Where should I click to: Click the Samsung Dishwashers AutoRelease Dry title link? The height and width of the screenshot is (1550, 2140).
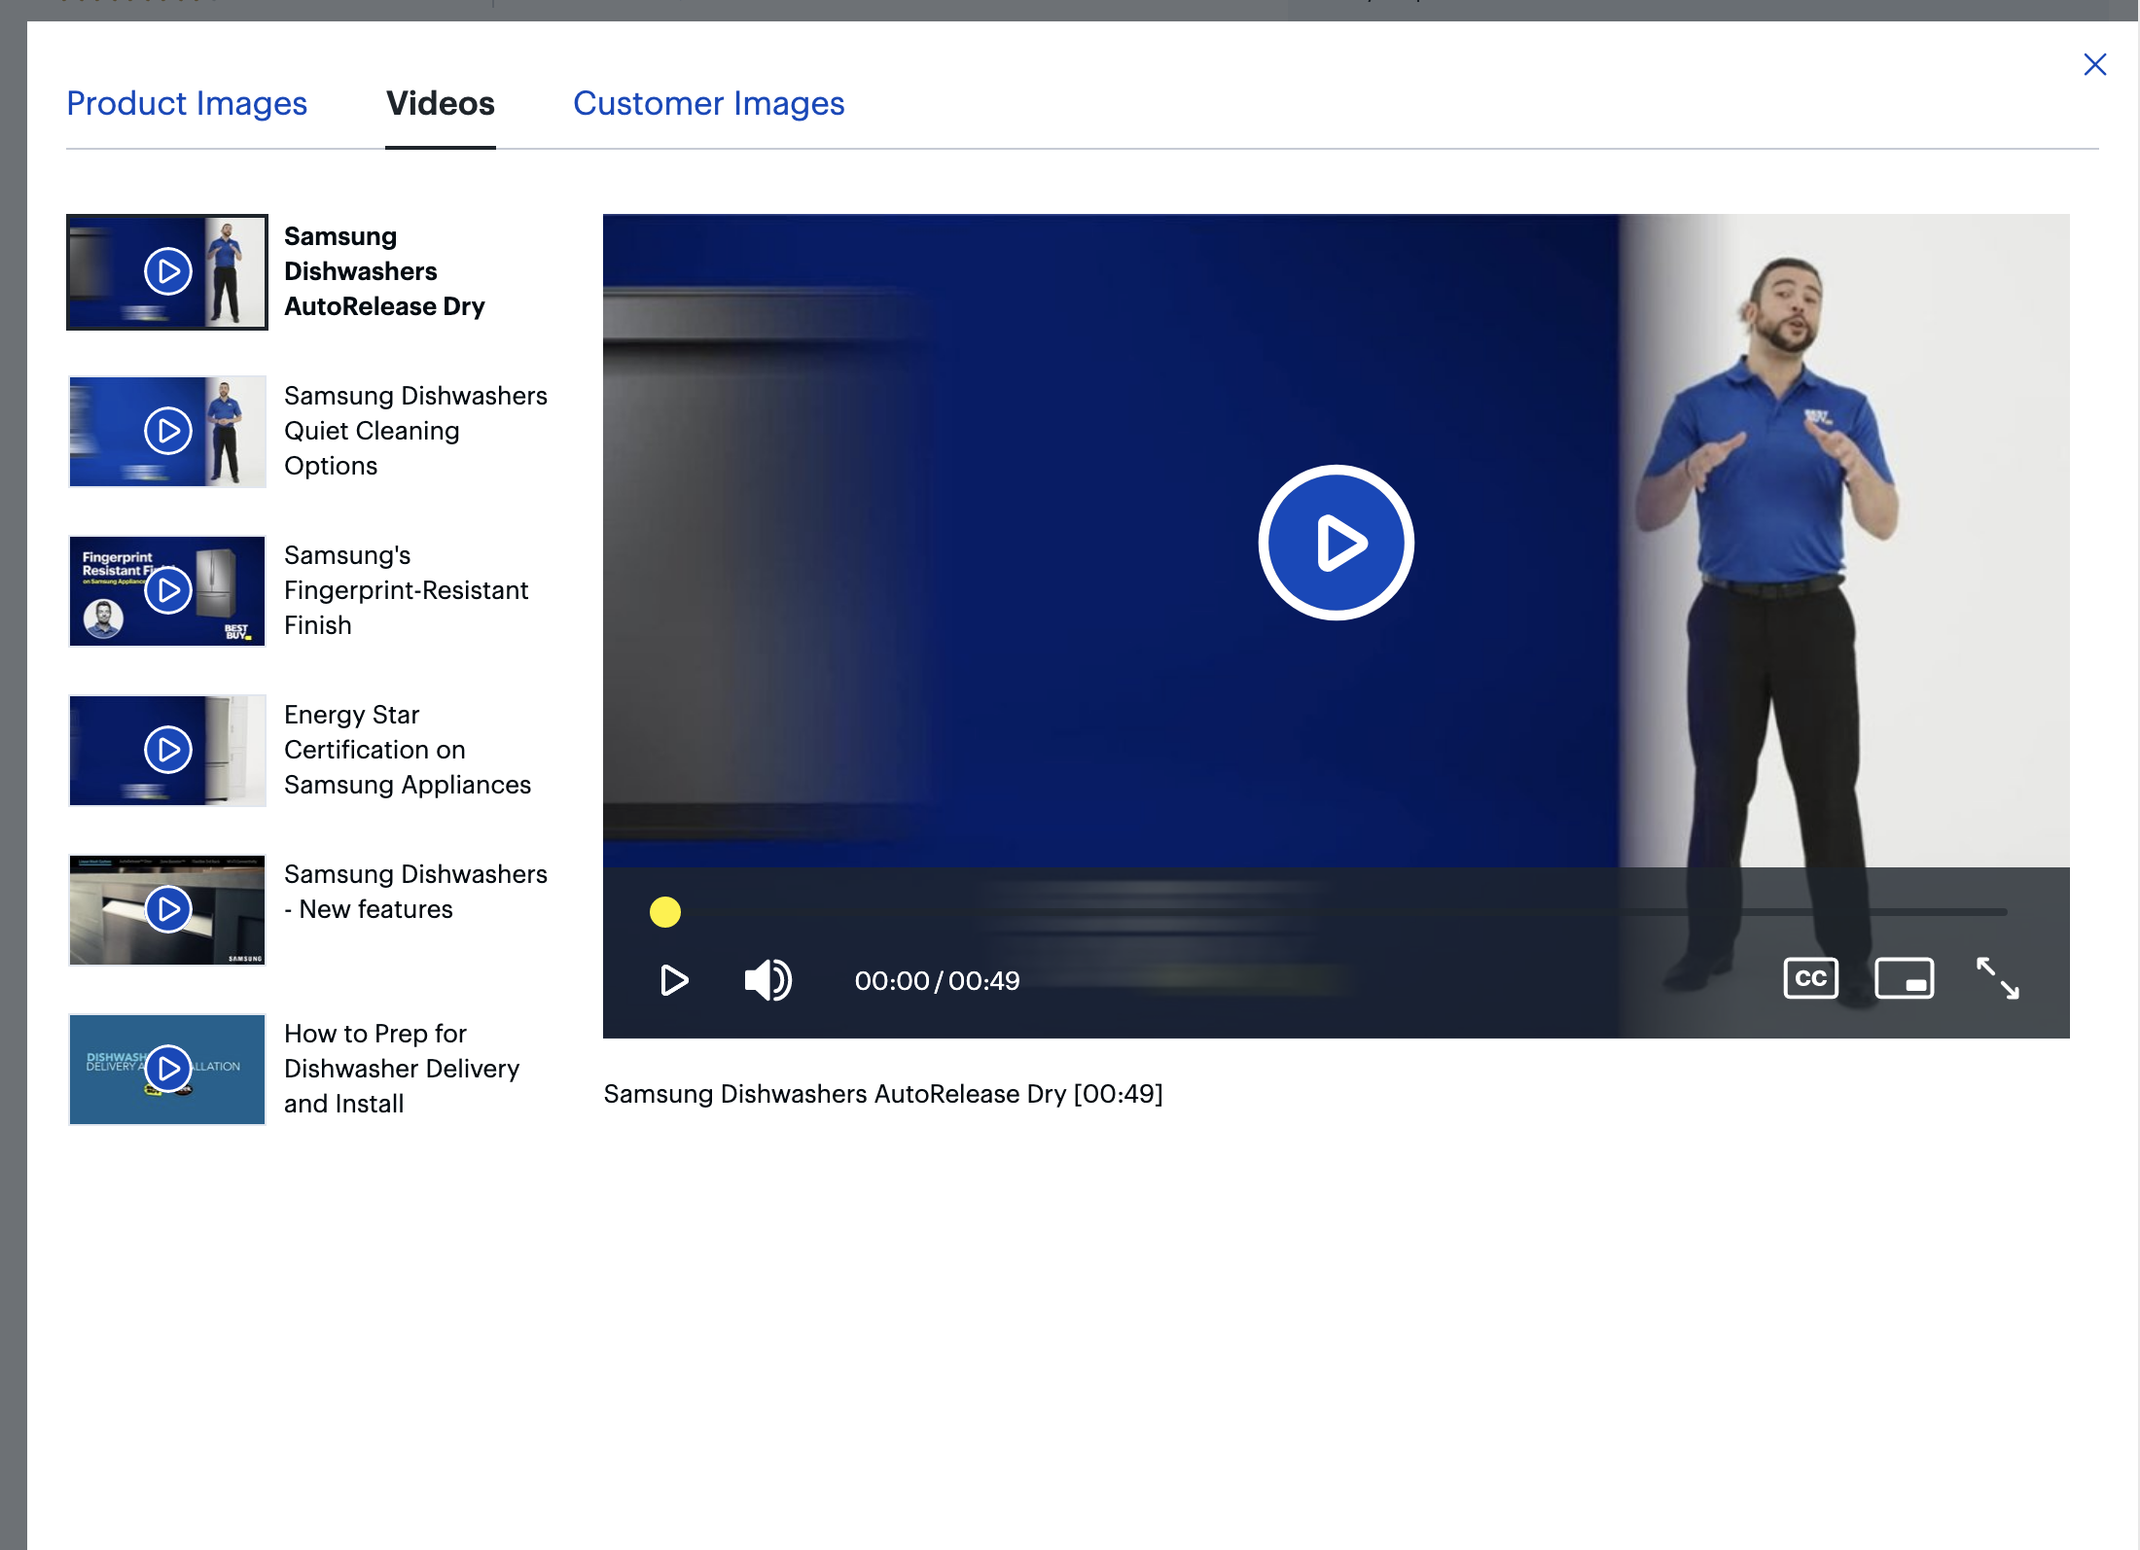pos(385,271)
